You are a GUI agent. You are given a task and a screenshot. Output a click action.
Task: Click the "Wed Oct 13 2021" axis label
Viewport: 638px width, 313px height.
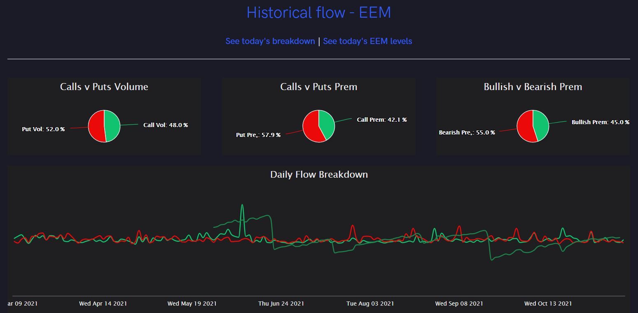click(x=548, y=304)
